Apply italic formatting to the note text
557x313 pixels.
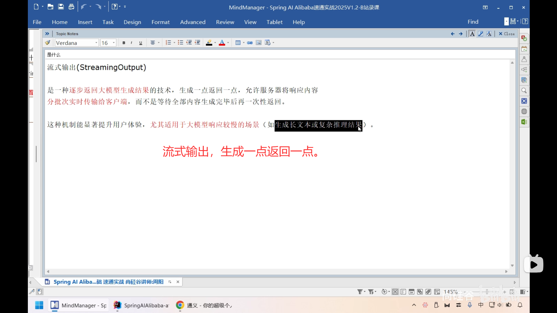click(x=131, y=43)
